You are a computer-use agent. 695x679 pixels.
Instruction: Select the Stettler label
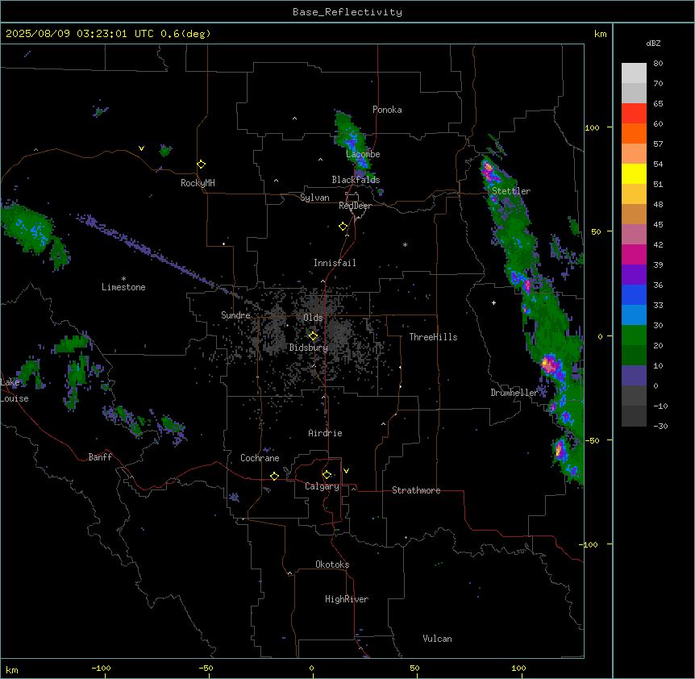(511, 191)
